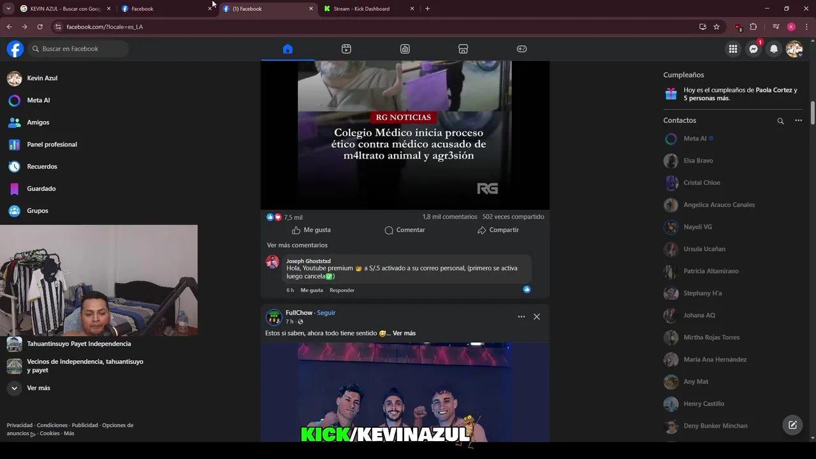The width and height of the screenshot is (816, 459).
Task: Reply to Joseph Ghoststxd's comment
Action: pos(342,290)
